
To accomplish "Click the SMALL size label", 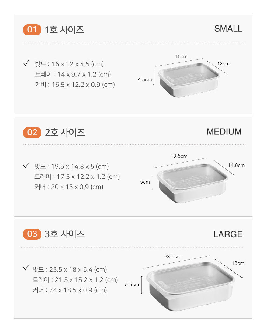I will point(228,29).
